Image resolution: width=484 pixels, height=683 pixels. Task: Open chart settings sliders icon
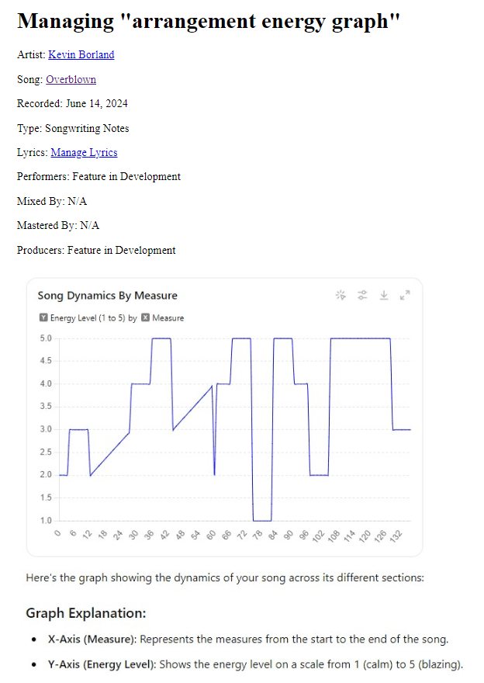[x=361, y=295]
